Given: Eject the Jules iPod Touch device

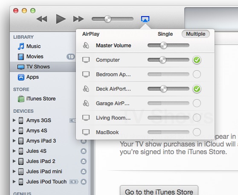Looking at the screenshot, I should pos(84,182).
